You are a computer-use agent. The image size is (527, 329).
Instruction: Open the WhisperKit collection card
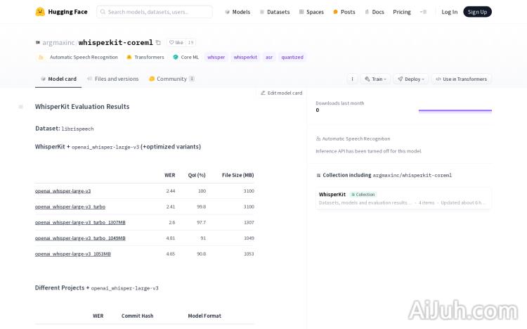[403, 198]
